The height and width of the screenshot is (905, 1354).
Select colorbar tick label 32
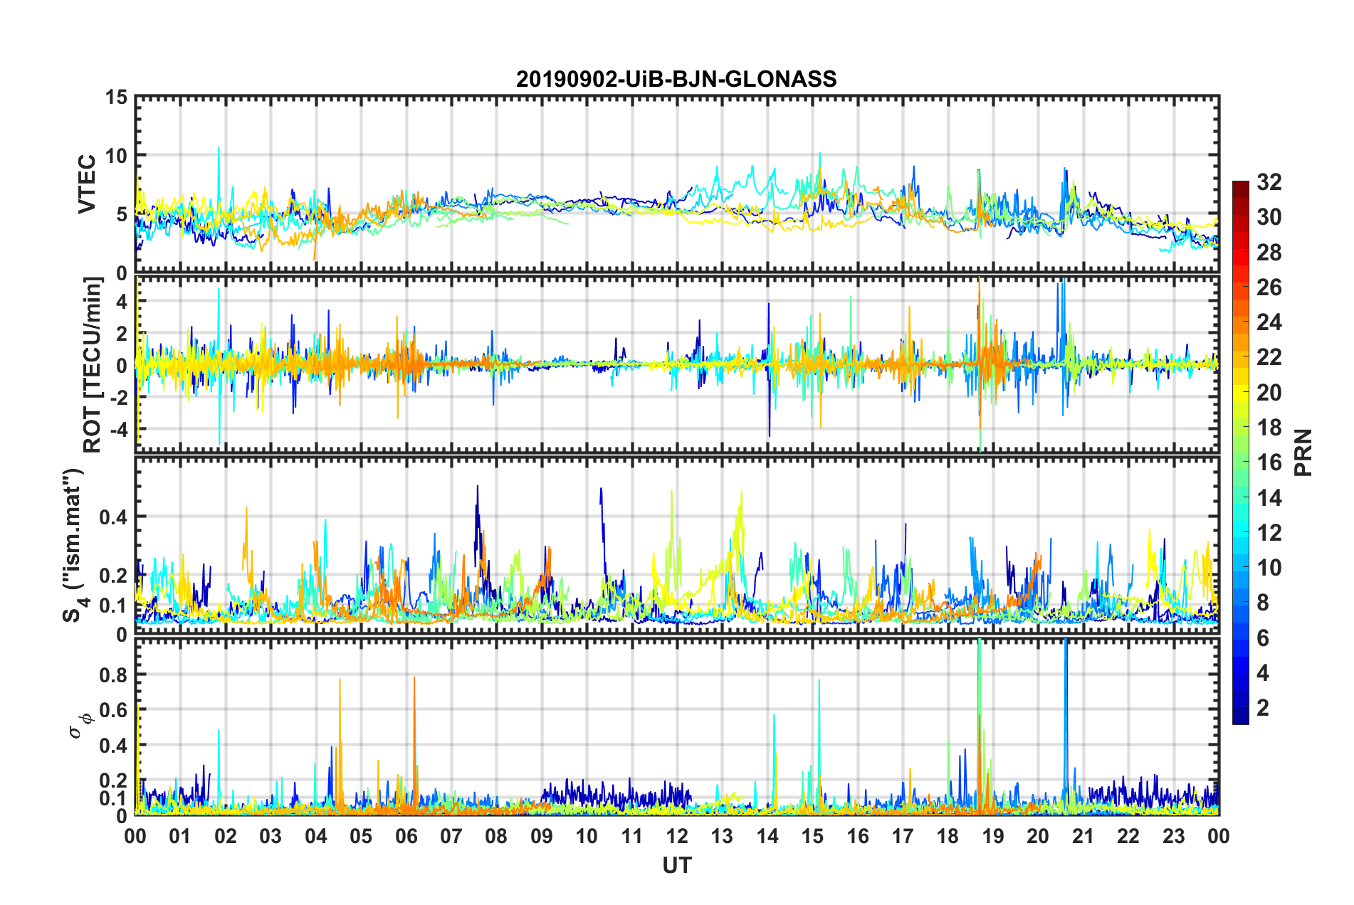click(1269, 182)
